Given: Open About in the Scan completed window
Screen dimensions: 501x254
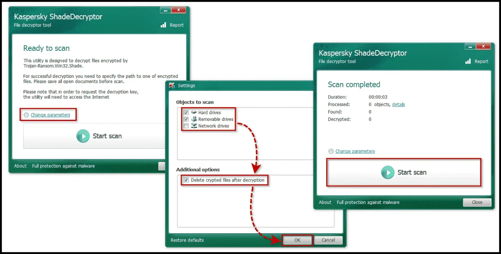Looking at the screenshot, I should point(325,202).
